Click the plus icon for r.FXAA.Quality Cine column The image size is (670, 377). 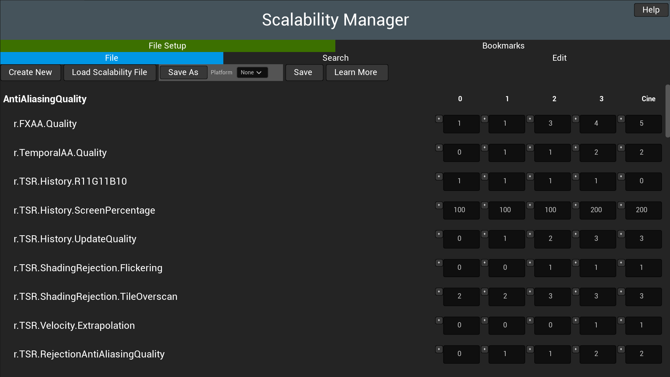621,119
